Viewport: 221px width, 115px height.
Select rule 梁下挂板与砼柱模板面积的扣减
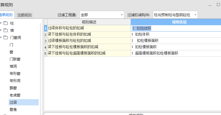(x=89, y=47)
